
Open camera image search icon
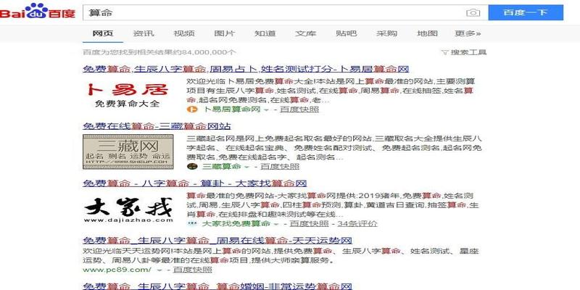pos(473,13)
